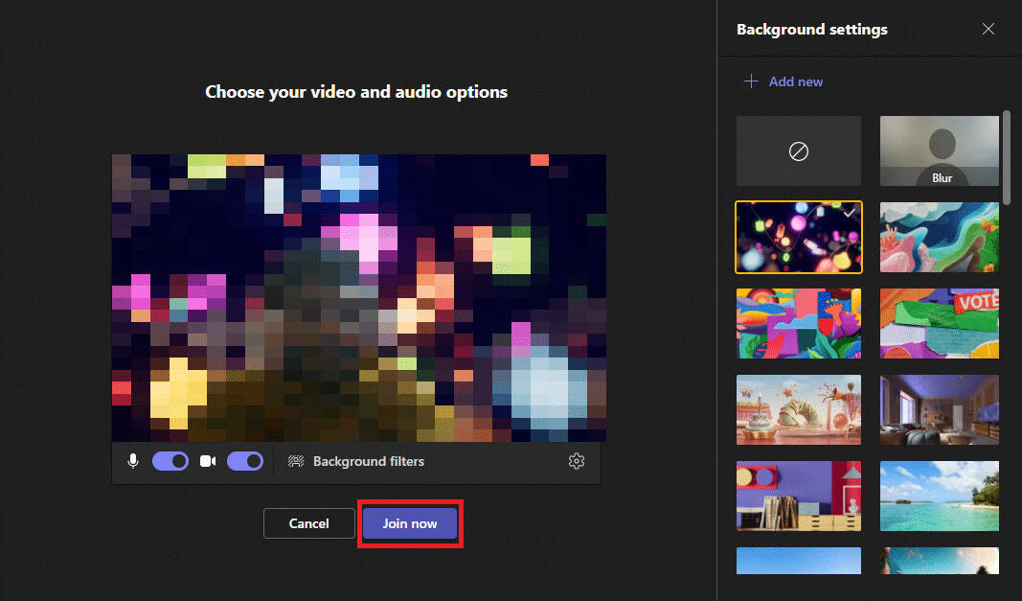Choose the tropical beach background
The width and height of the screenshot is (1022, 601).
coord(940,496)
